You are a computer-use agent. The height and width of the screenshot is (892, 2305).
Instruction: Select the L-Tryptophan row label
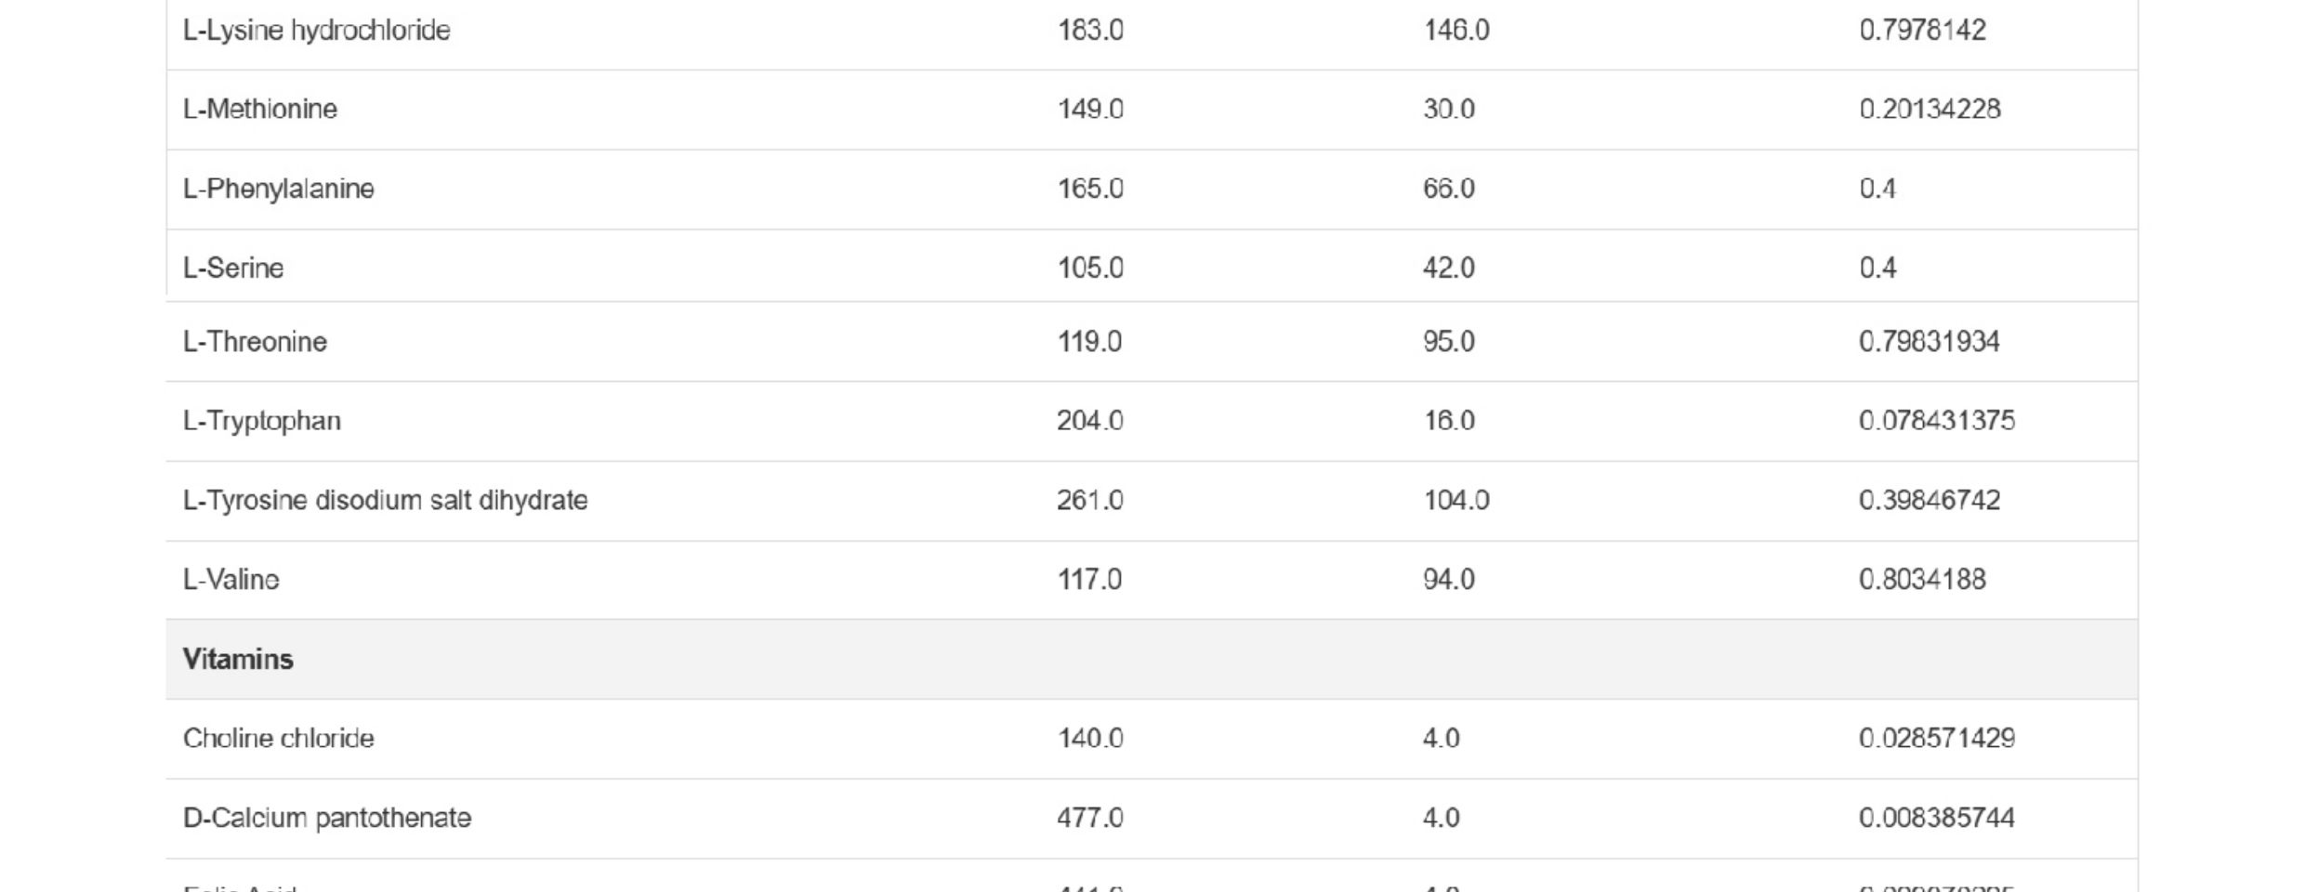(x=261, y=421)
